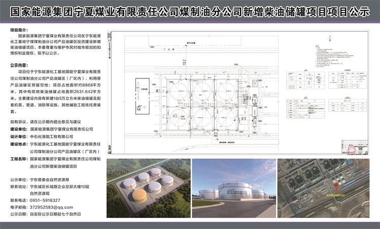Click the '工程名称:' label

19,159
